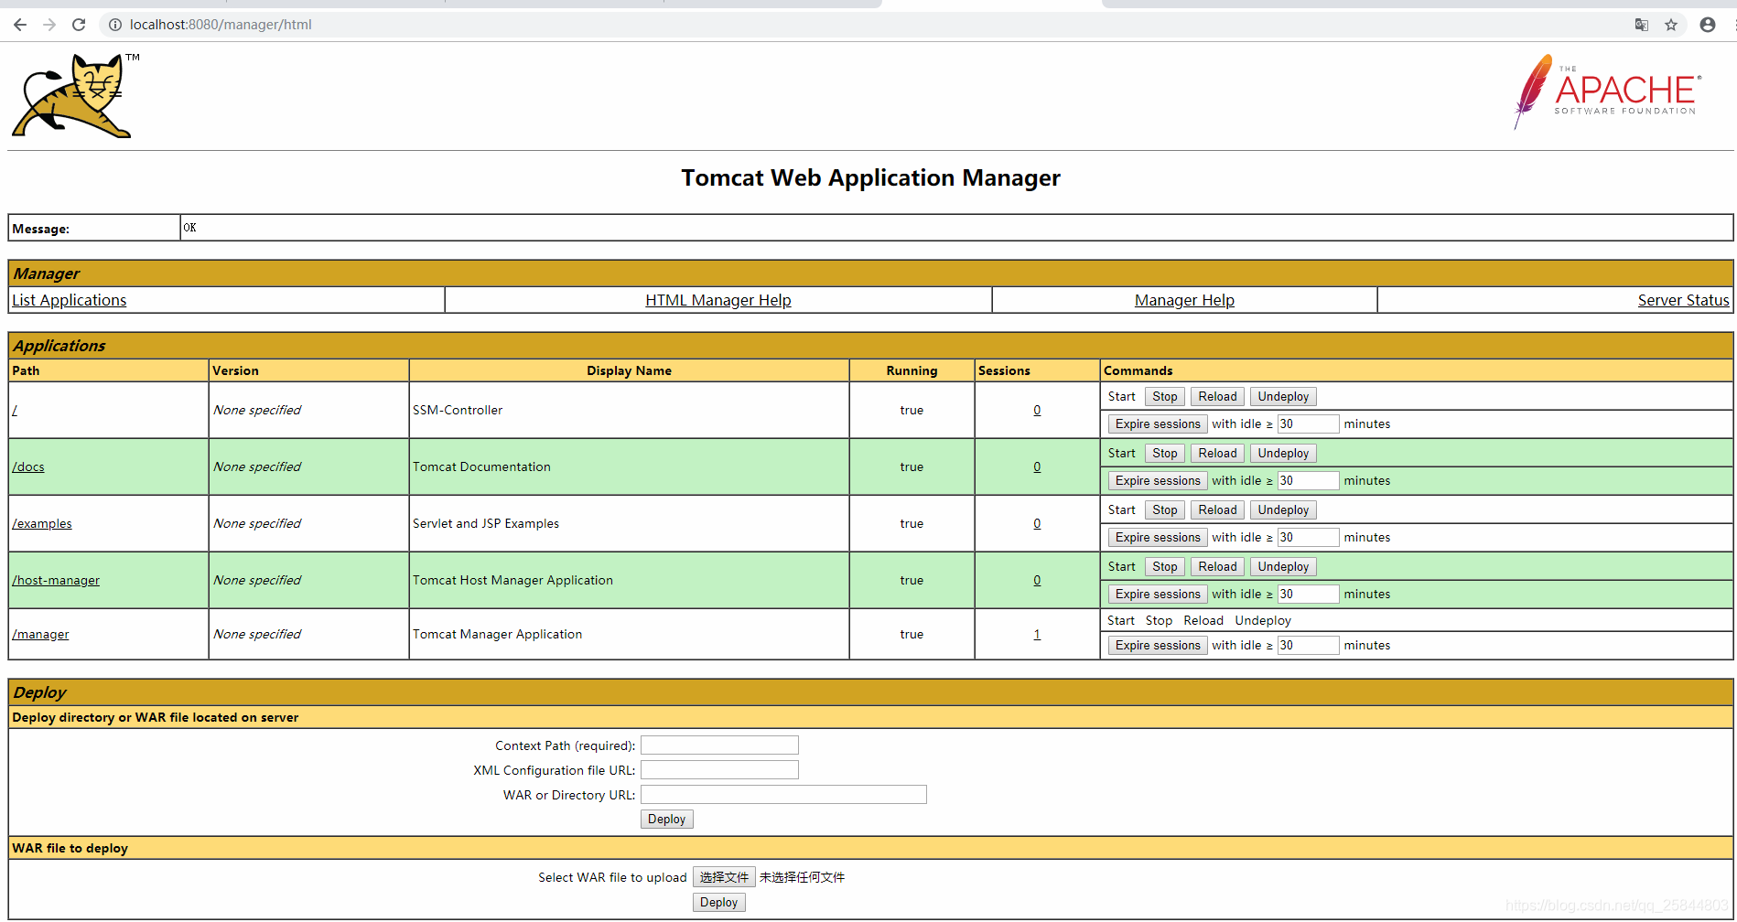The width and height of the screenshot is (1737, 922).
Task: Expire sessions for SSM-Controller
Action: (1158, 423)
